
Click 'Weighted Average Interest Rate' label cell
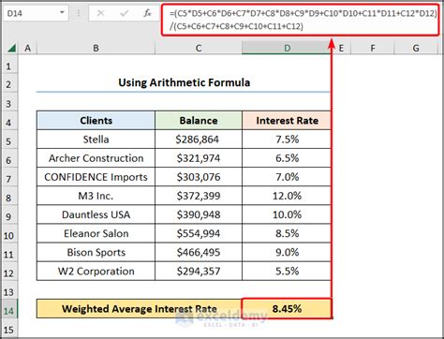point(139,309)
